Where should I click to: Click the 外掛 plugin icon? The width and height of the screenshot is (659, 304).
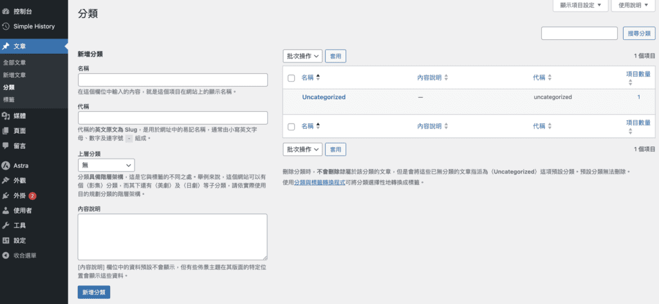click(x=5, y=195)
